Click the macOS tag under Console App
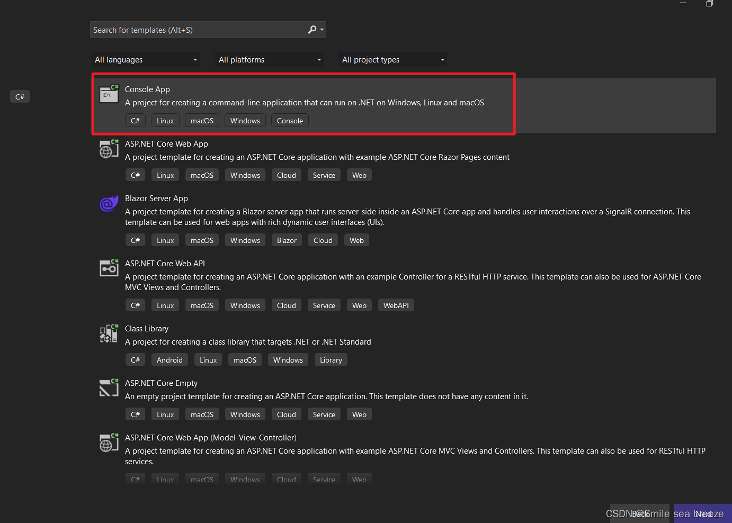 [202, 121]
